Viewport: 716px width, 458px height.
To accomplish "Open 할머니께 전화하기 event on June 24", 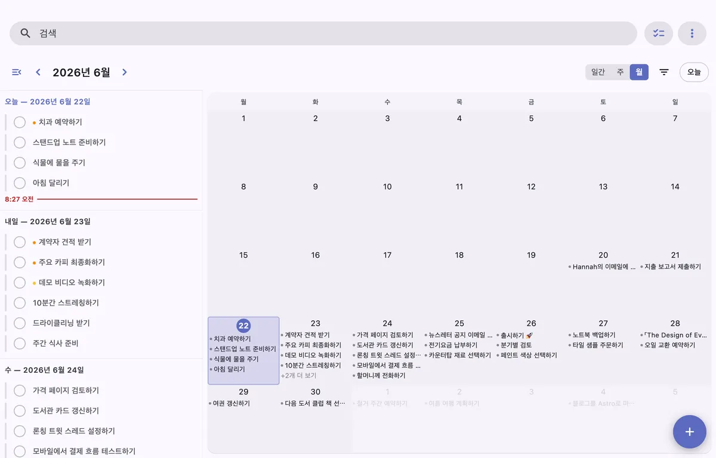I will 379,376.
